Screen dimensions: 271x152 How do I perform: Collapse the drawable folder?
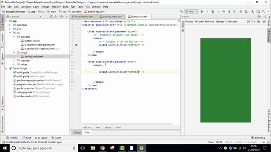tap(14, 37)
